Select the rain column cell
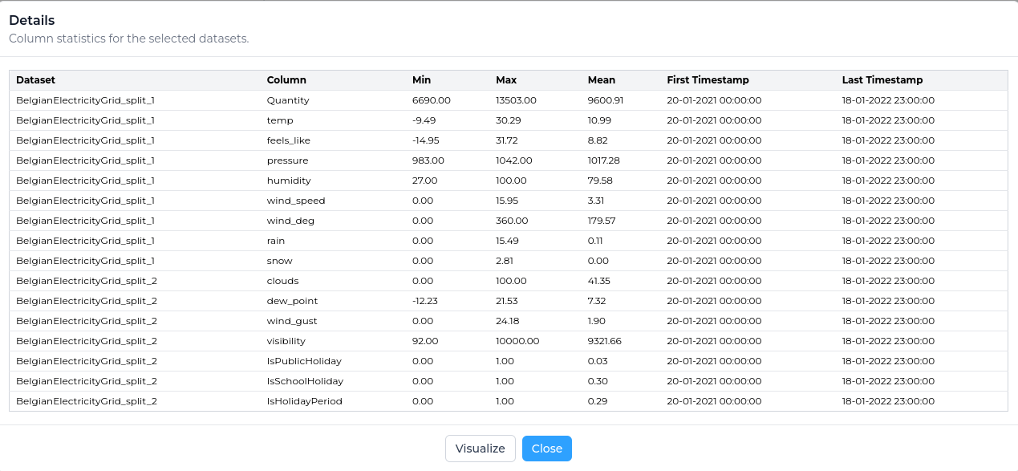 click(x=276, y=241)
